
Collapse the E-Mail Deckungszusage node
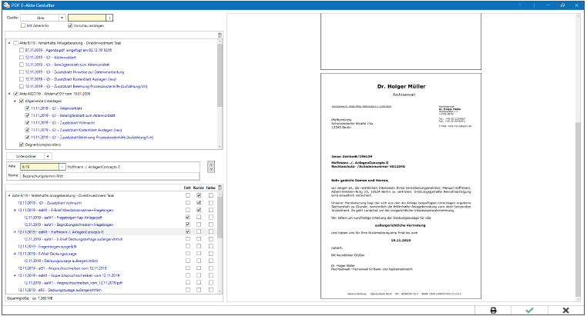click(x=15, y=254)
